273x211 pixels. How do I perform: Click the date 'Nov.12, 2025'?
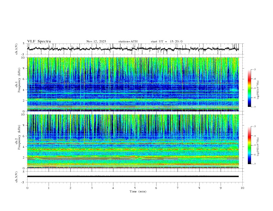[x=96, y=41]
